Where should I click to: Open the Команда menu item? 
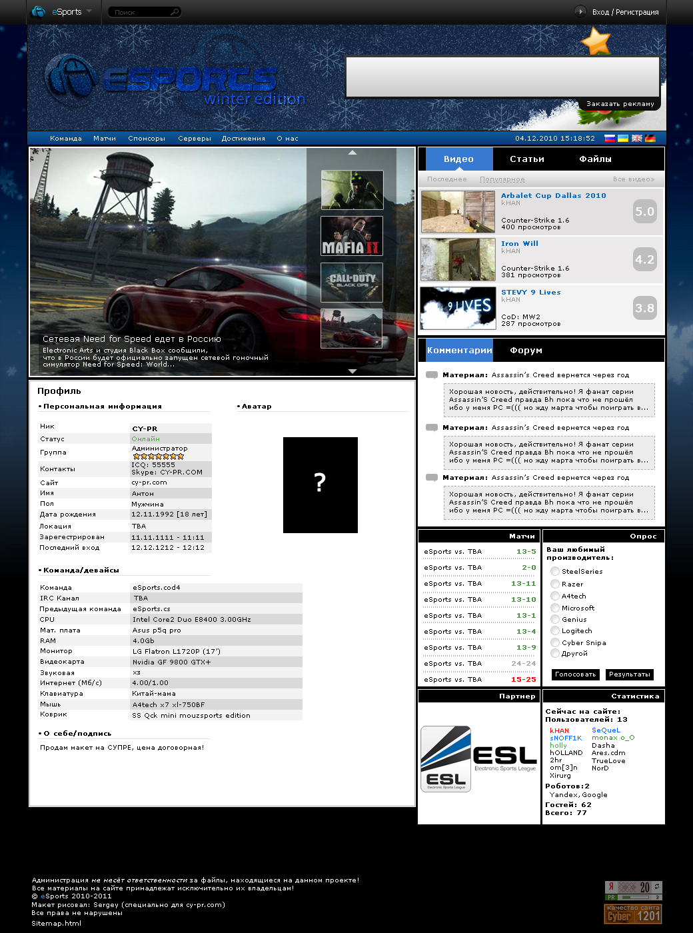point(66,139)
